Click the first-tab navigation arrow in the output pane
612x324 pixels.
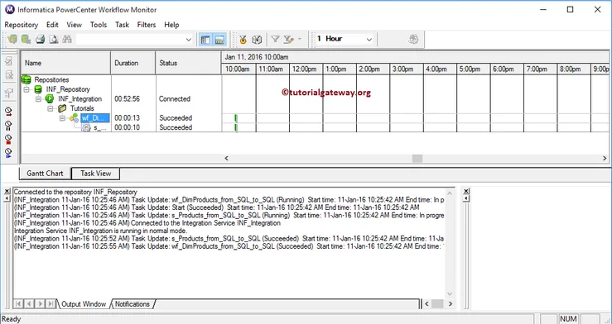pyautogui.click(x=18, y=304)
